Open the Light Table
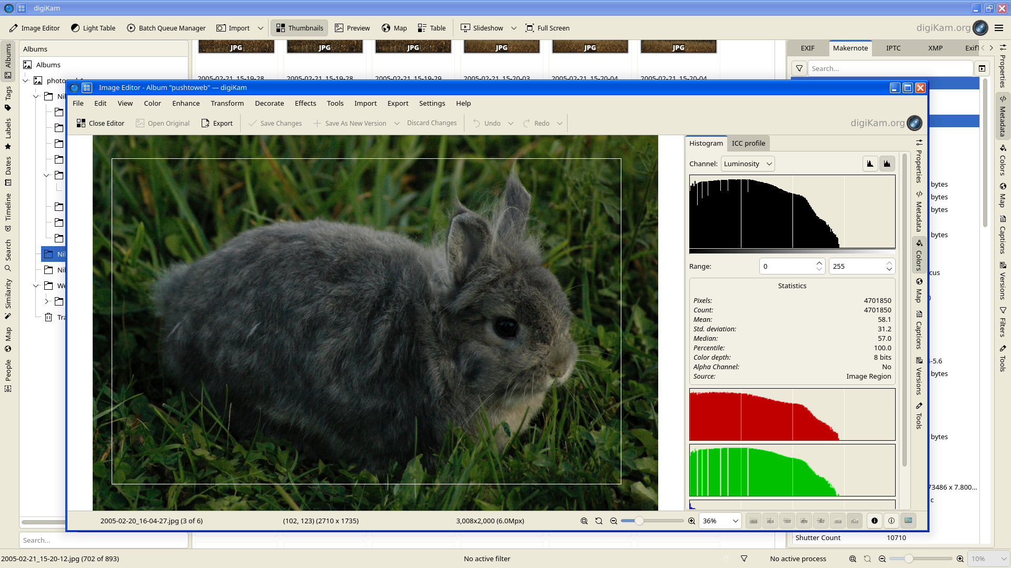The image size is (1011, 568). [x=93, y=28]
